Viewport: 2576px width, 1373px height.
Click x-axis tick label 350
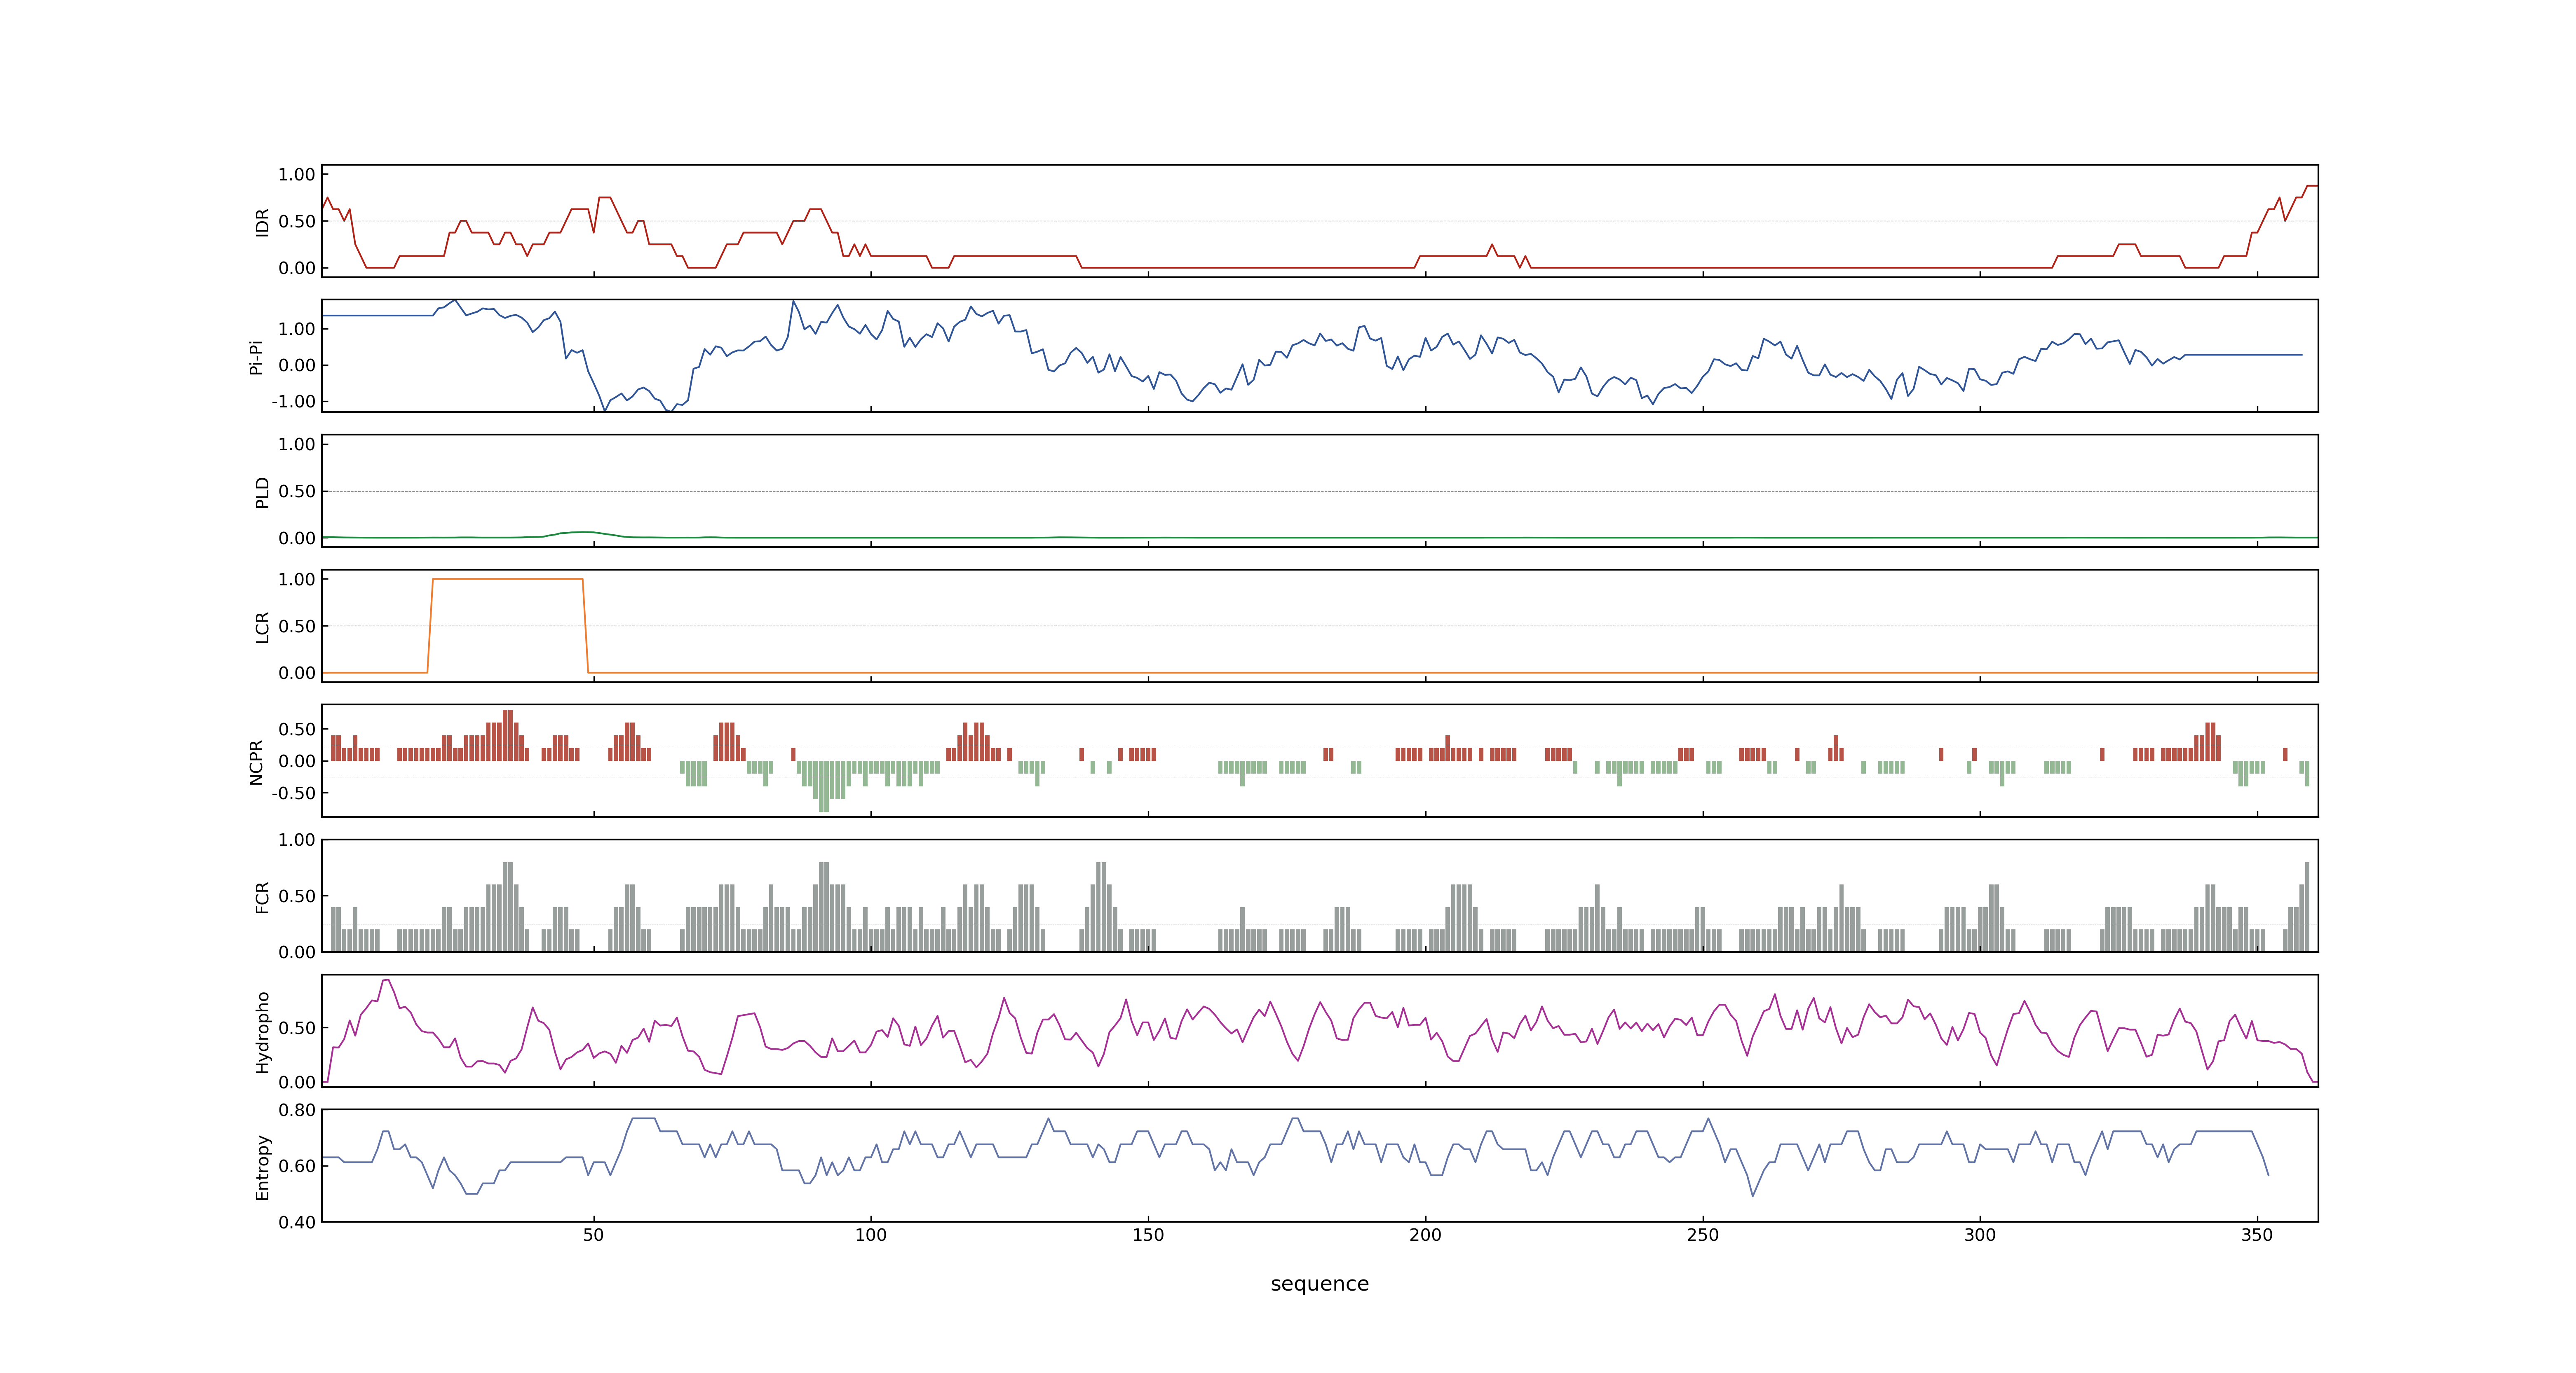click(x=2256, y=1235)
